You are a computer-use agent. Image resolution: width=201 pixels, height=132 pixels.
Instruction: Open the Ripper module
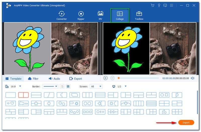click(x=81, y=15)
